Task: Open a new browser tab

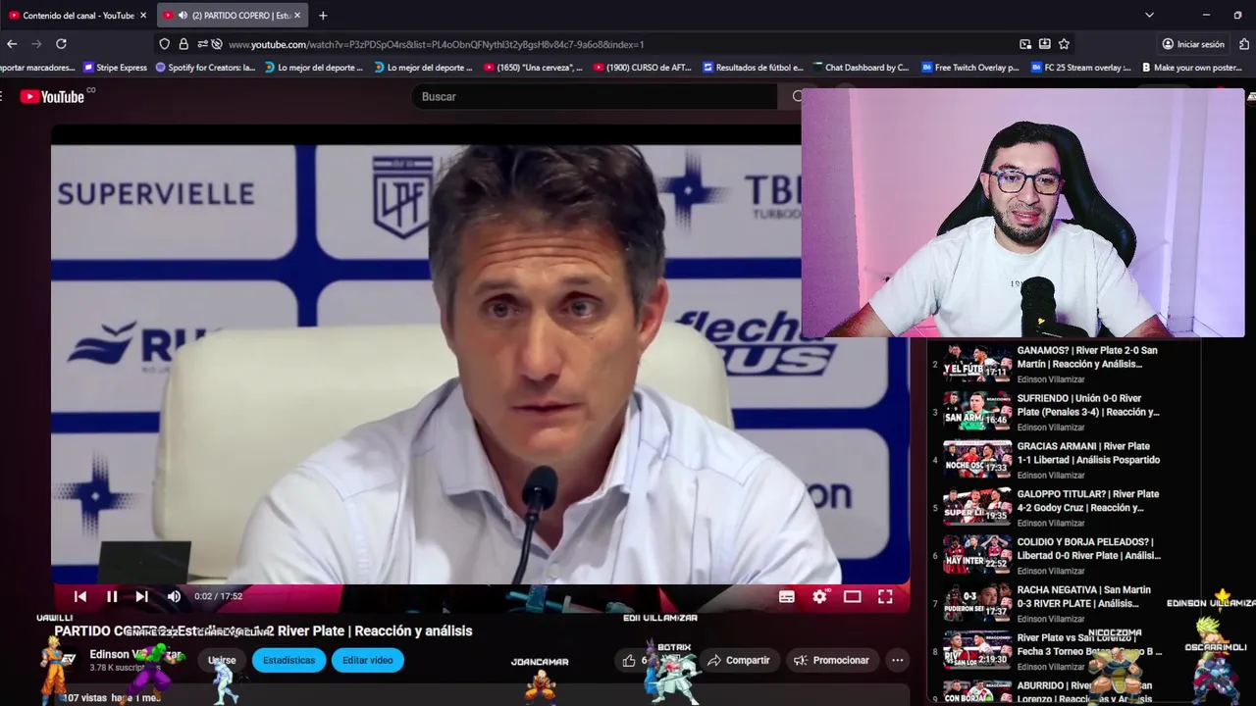Action: pos(323,15)
